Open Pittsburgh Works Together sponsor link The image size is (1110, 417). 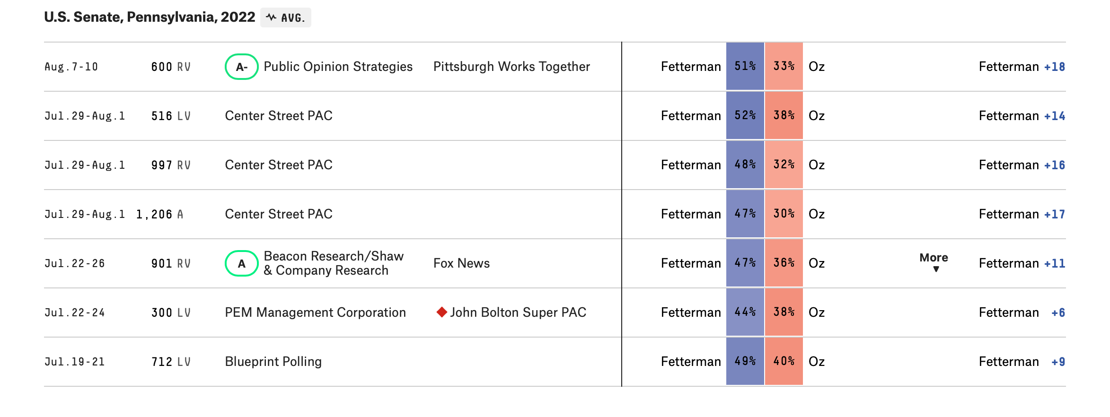tap(511, 67)
